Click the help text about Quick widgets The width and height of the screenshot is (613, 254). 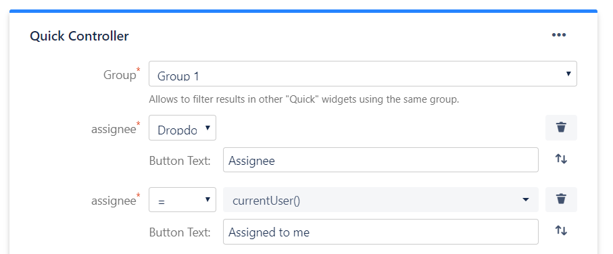coord(303,99)
